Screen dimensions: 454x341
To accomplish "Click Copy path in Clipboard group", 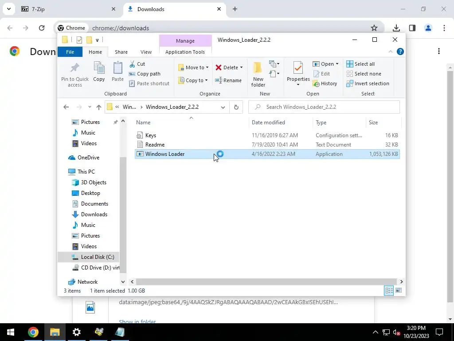I will [145, 74].
